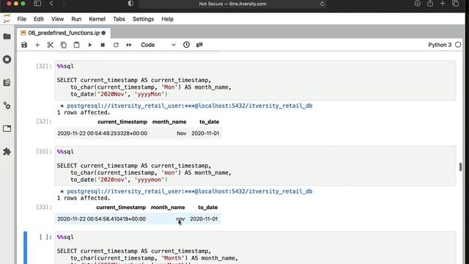This screenshot has height=264, width=469.
Task: Open the View menu
Action: [57, 19]
